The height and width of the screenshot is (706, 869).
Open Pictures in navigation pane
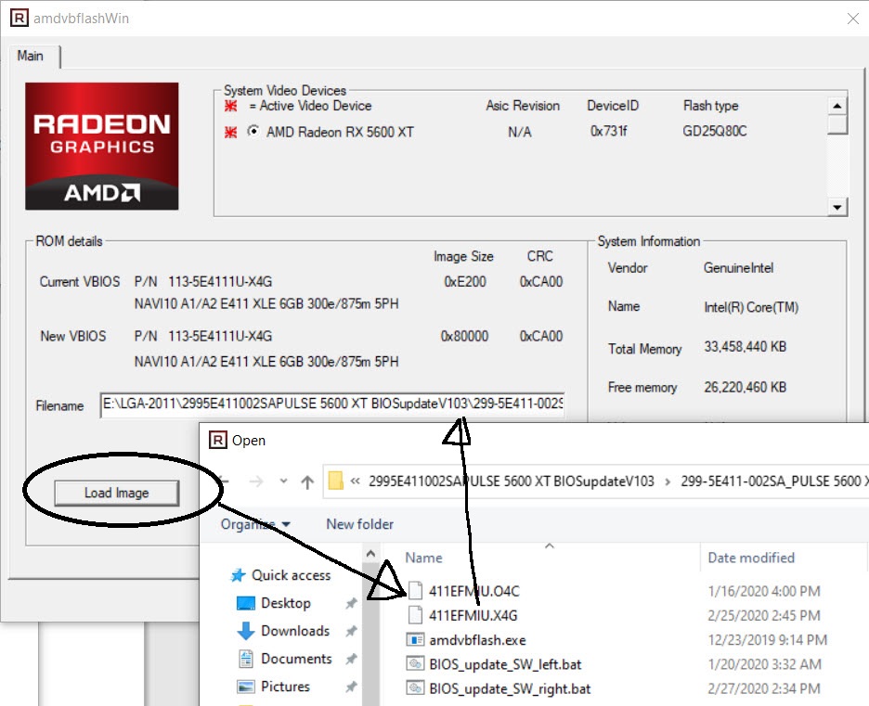[x=285, y=687]
